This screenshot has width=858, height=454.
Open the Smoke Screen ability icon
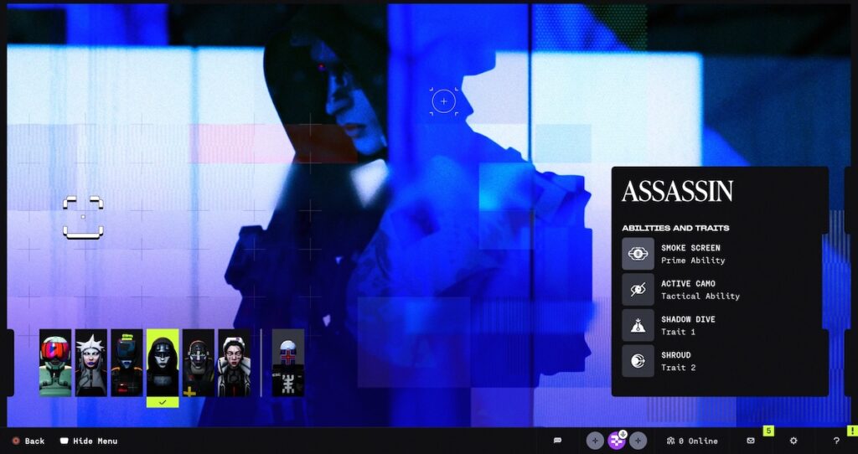point(638,254)
